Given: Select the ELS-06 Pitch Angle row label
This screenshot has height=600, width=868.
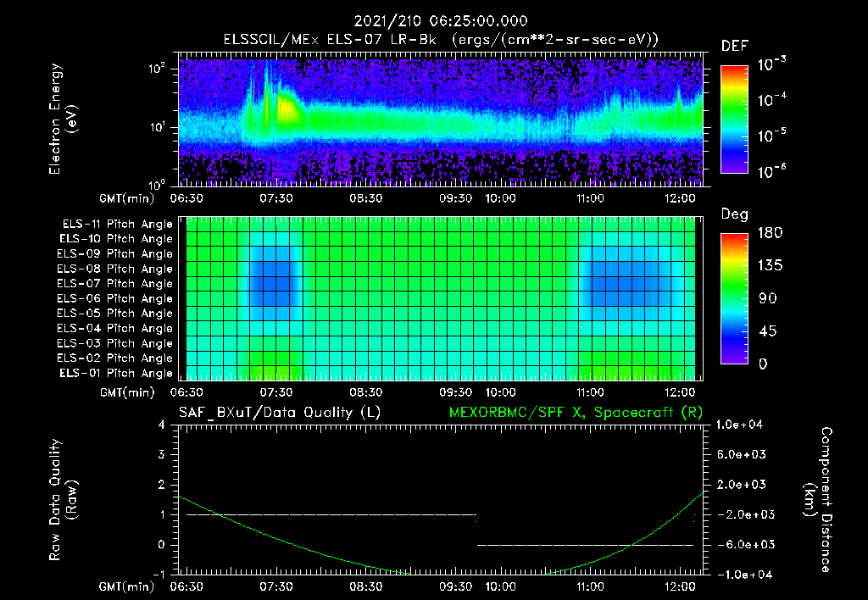Looking at the screenshot, I should click(114, 298).
